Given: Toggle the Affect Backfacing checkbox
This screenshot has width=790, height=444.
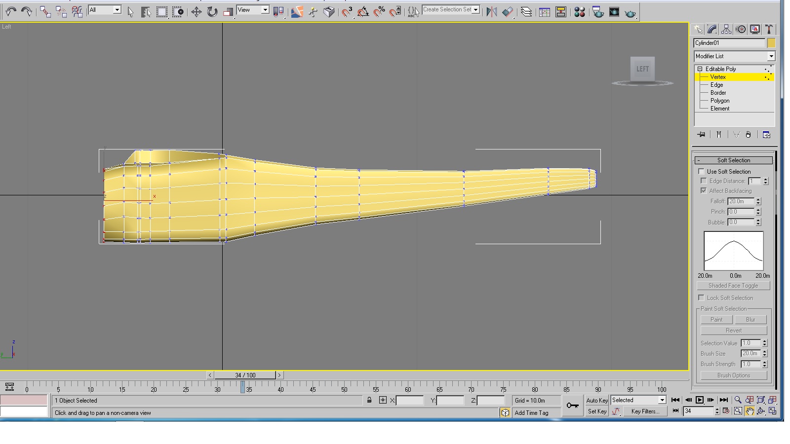Looking at the screenshot, I should click(703, 190).
